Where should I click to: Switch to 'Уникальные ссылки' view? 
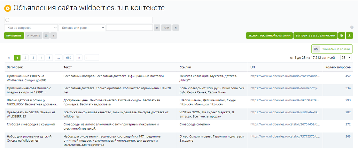point(336,49)
